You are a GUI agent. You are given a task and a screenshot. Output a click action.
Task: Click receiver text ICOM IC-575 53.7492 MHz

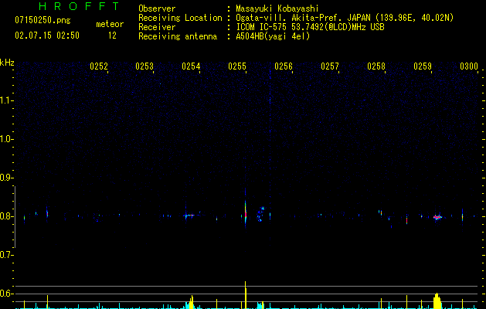tap(310, 27)
